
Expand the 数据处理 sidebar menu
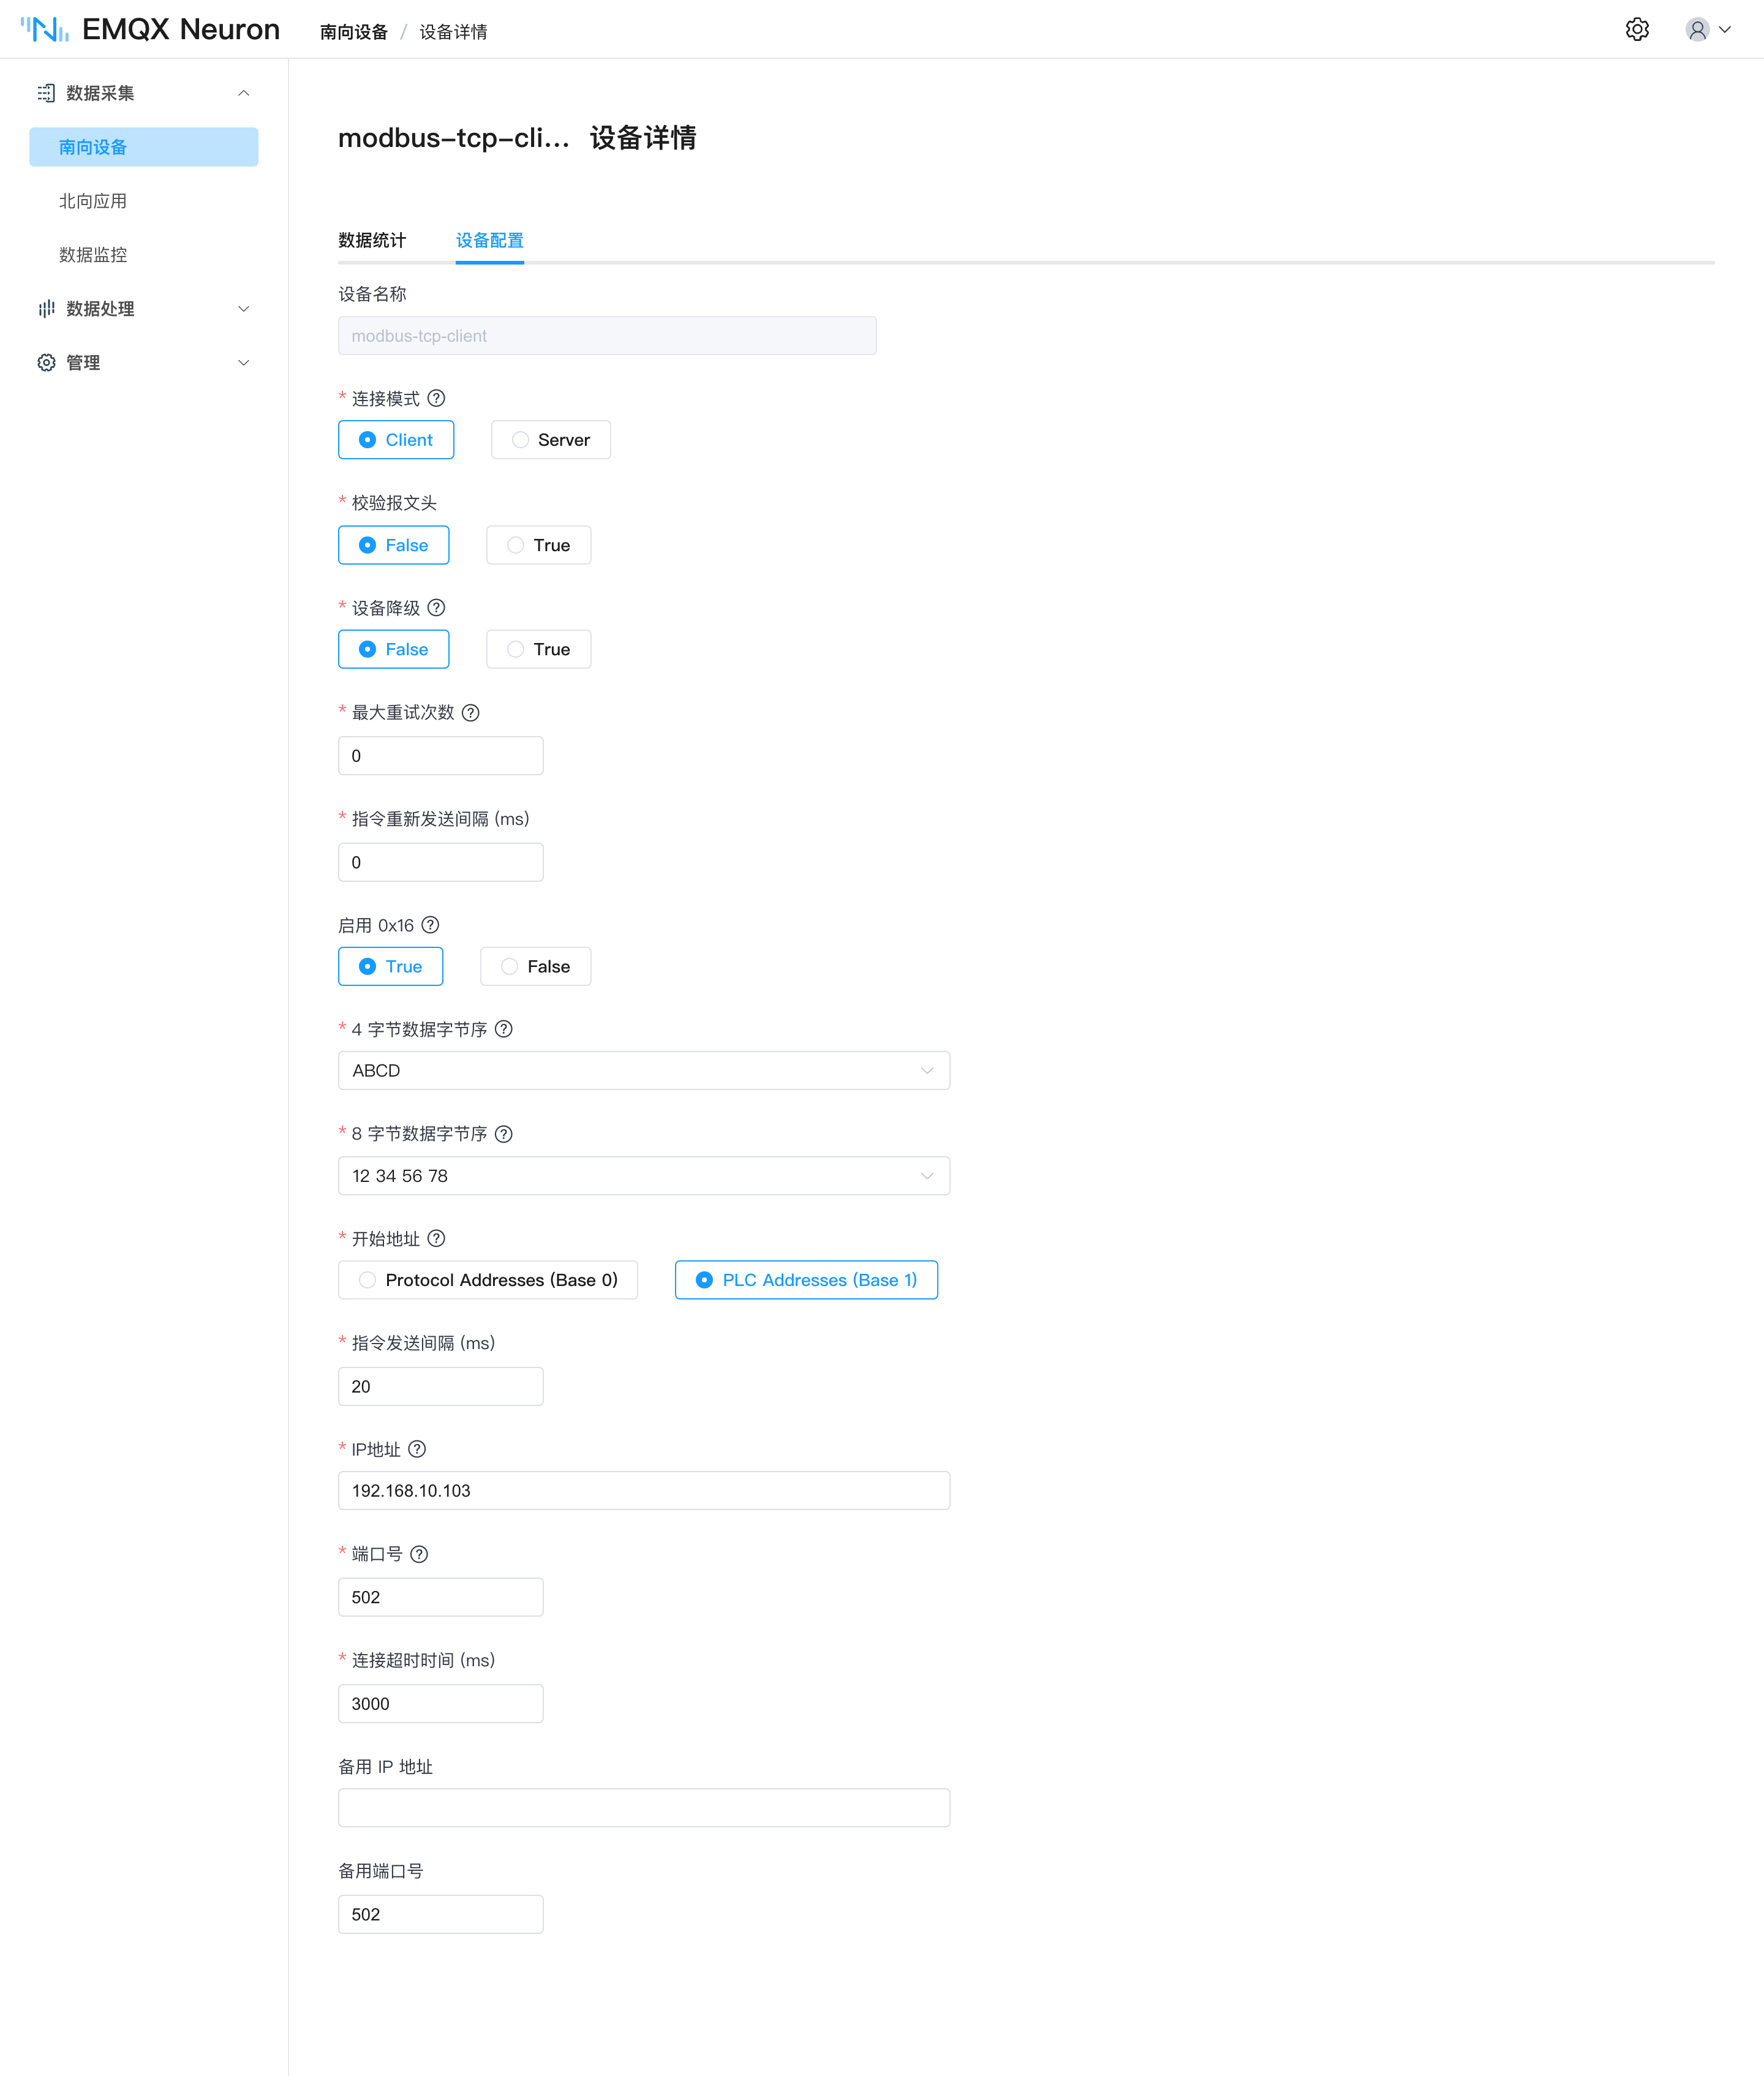[144, 309]
